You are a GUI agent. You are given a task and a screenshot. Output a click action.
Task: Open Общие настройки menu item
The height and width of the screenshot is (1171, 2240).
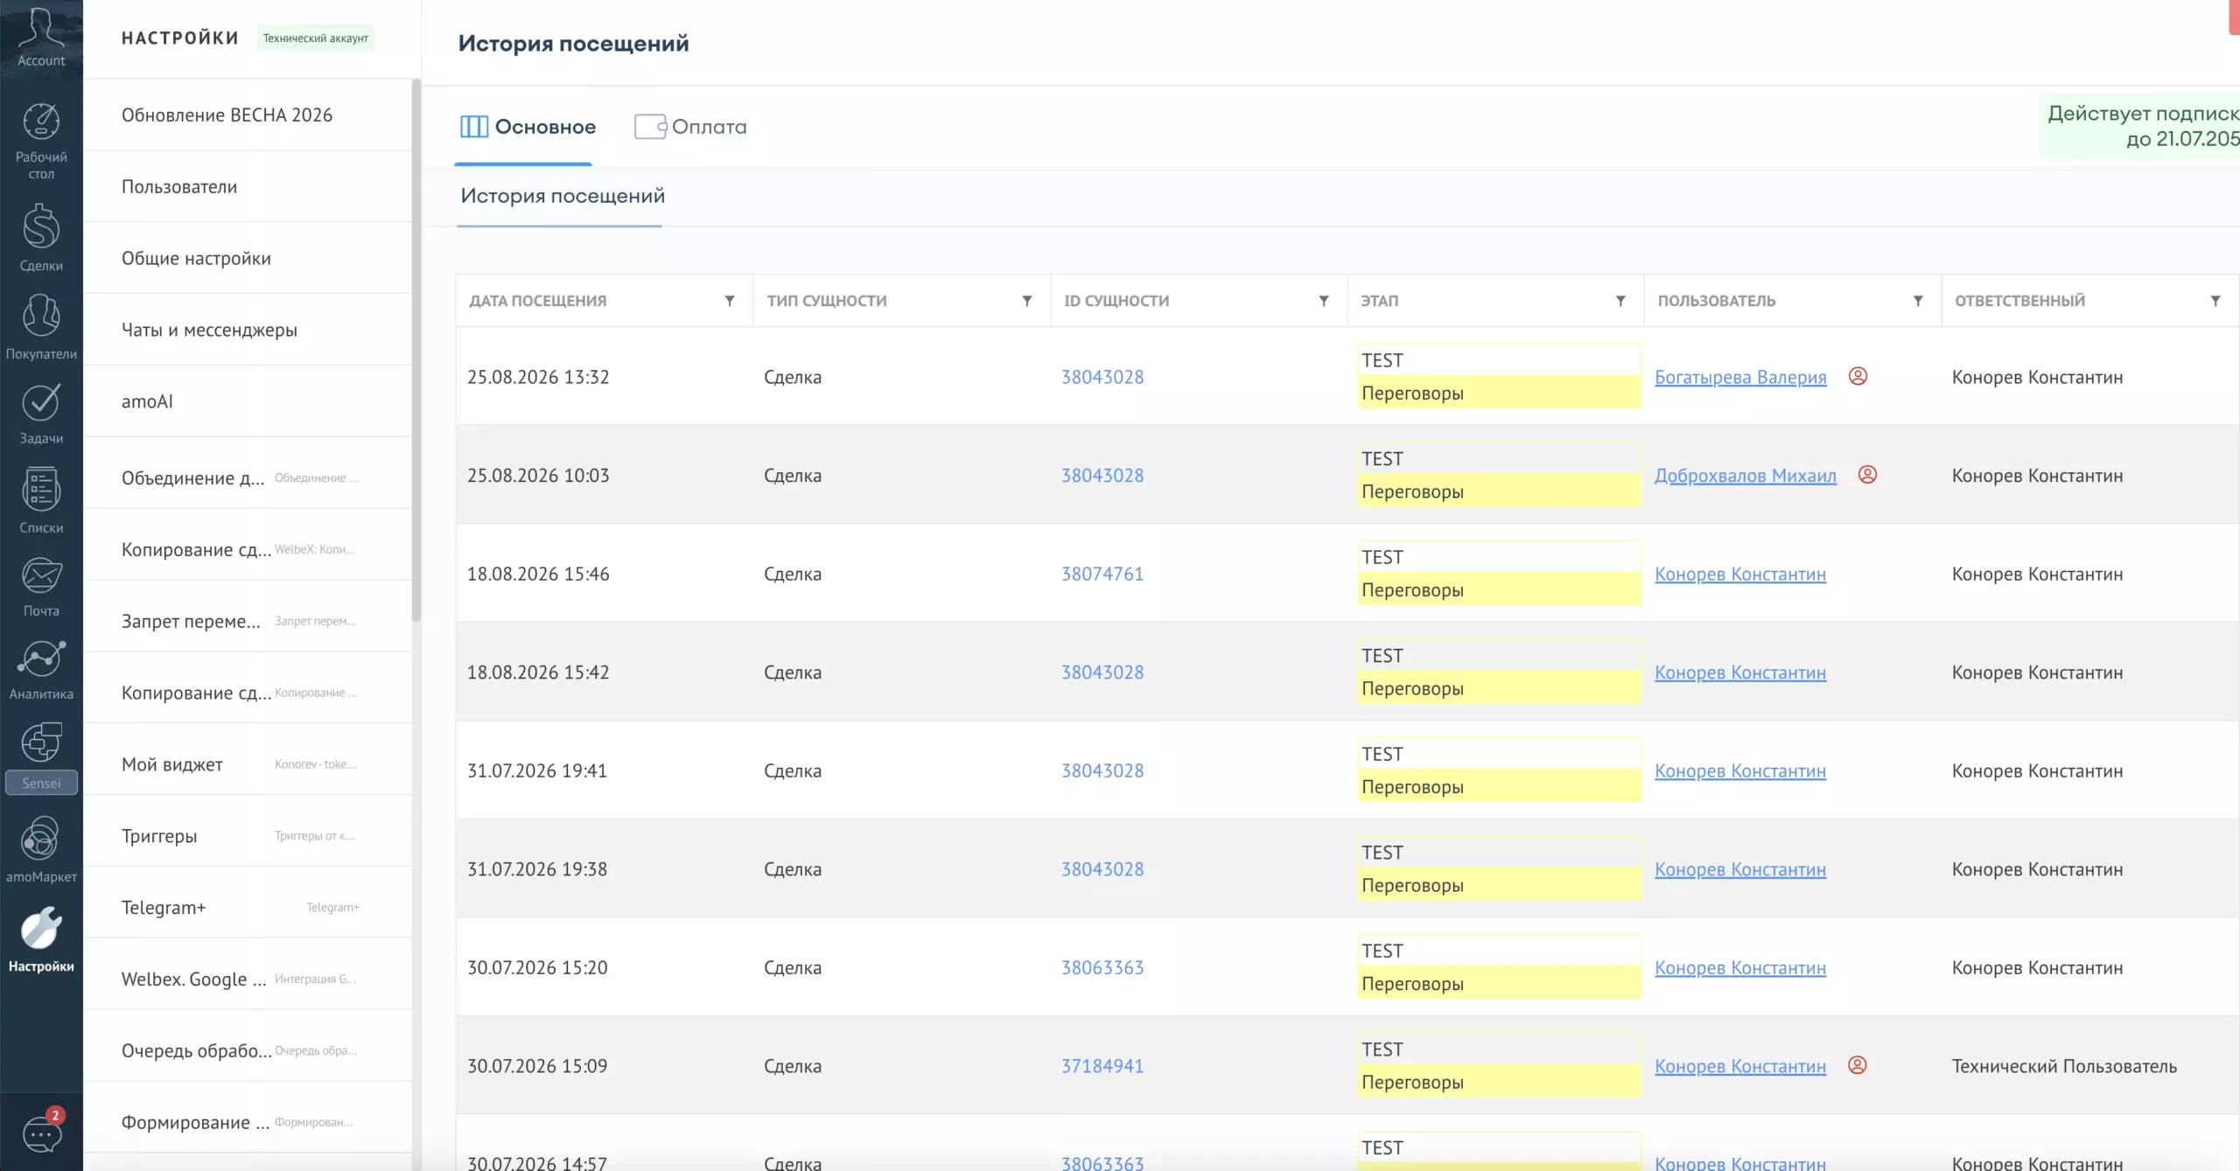point(248,258)
